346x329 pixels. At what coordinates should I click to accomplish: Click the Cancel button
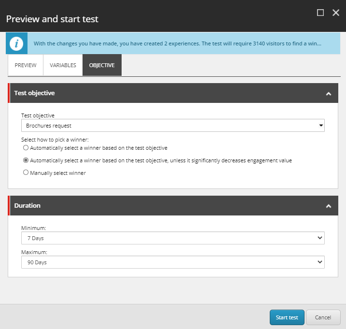click(323, 317)
